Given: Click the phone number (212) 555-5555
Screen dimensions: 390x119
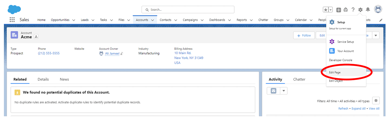Looking at the screenshot, I should [49, 53].
